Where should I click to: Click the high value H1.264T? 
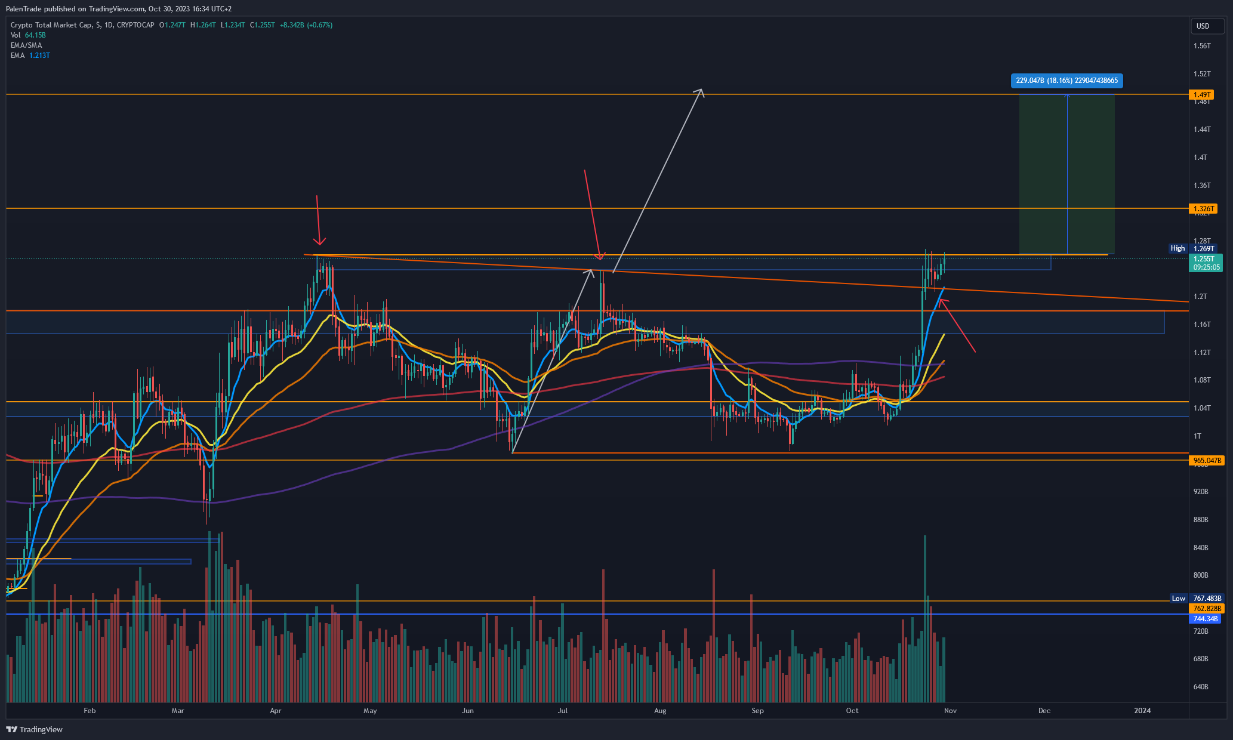tap(203, 25)
